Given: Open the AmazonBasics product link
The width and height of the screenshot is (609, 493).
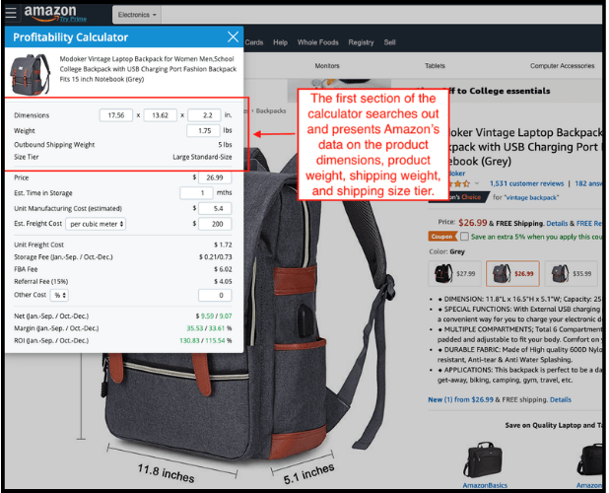Looking at the screenshot, I should tap(485, 485).
